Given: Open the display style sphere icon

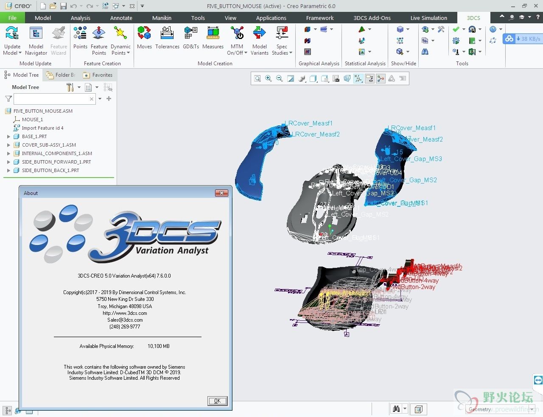Looking at the screenshot, I should [302, 78].
